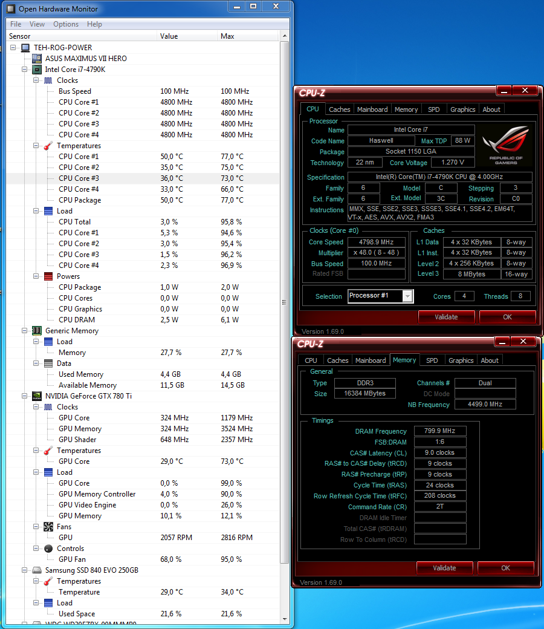Image resolution: width=544 pixels, height=629 pixels.
Task: Click the Value column header
Action: click(187, 36)
